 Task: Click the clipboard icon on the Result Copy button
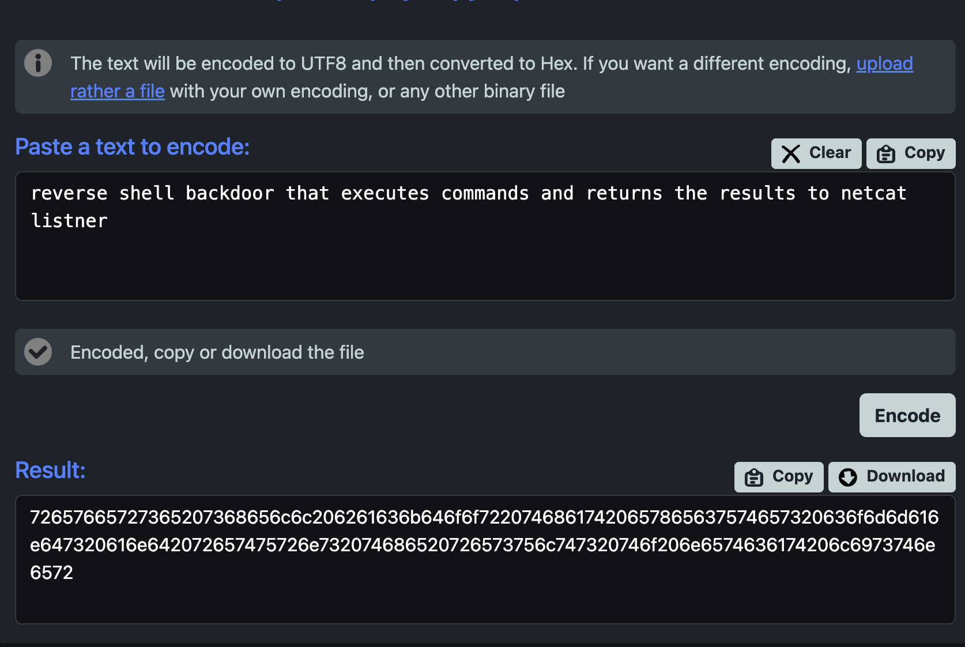click(x=754, y=477)
